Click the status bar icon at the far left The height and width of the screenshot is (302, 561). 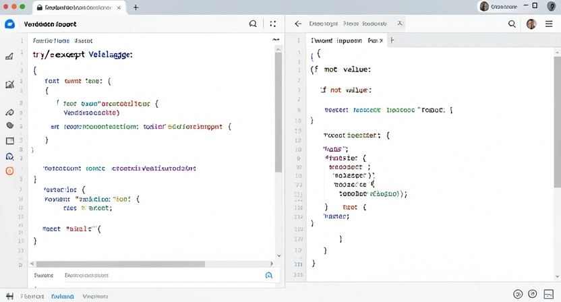pyautogui.click(x=9, y=297)
